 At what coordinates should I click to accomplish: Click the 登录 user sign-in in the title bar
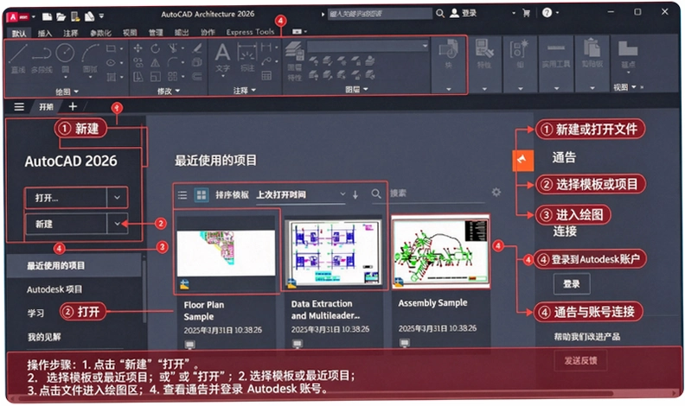point(464,13)
